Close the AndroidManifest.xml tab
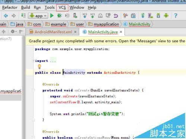 click(x=75, y=32)
